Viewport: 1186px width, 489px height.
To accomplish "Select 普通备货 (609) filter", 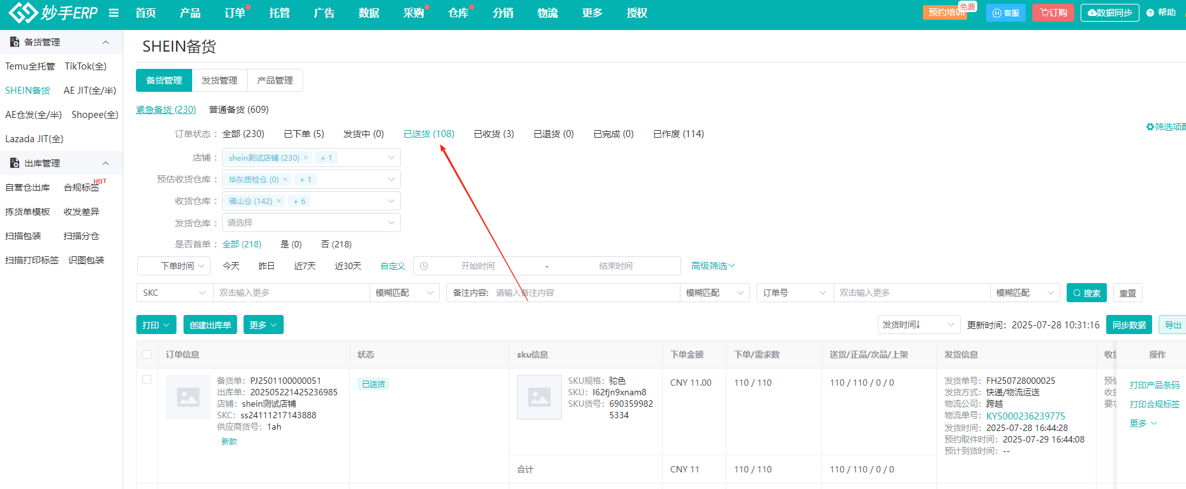I will (x=239, y=110).
